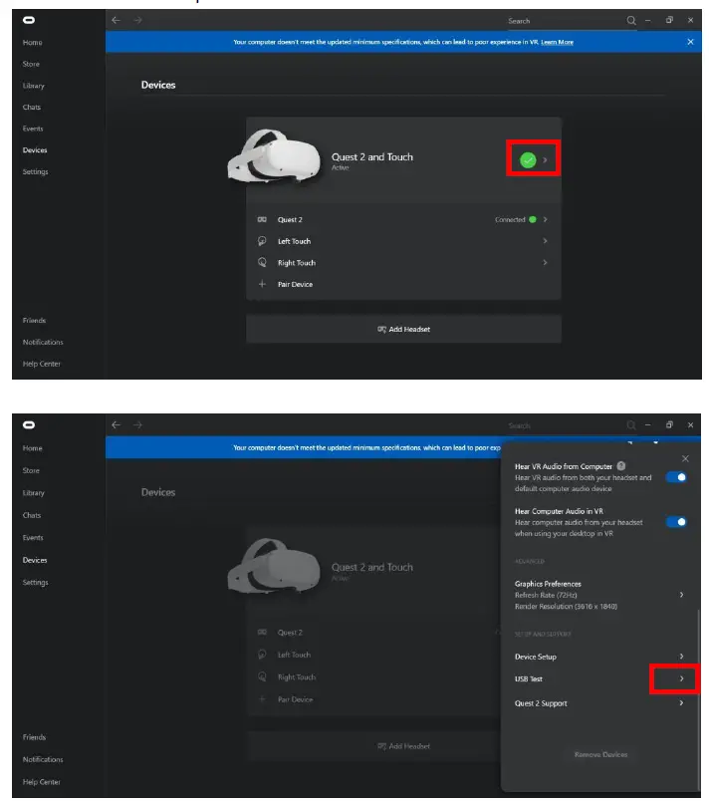Click the Right Touch controller icon in upper screenshot
Viewport: 709px width, 803px height.
click(x=262, y=263)
